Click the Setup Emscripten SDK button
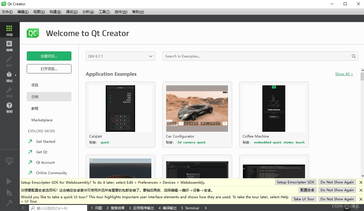364x211 pixels. (296, 182)
